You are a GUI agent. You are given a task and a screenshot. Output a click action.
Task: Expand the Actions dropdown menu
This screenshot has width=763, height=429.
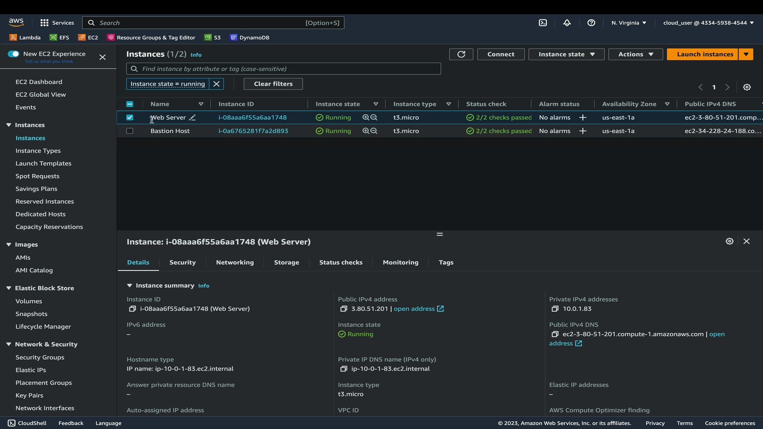coord(635,54)
